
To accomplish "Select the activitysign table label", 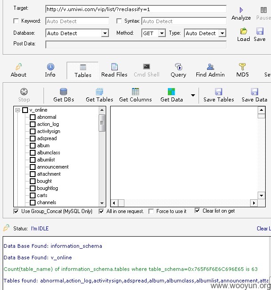I will coord(48,131).
